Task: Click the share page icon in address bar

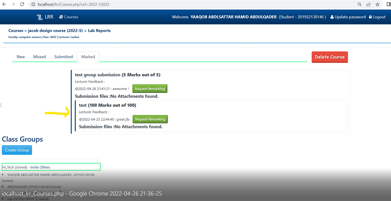Action: click(369, 4)
